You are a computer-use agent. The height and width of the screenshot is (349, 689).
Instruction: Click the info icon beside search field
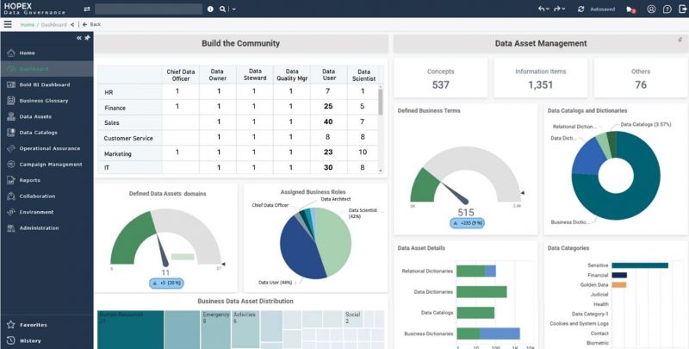pyautogui.click(x=210, y=9)
